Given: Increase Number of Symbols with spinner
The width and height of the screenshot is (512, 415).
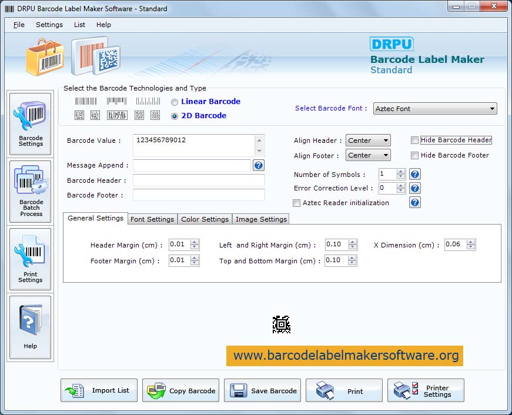Looking at the screenshot, I should click(401, 172).
